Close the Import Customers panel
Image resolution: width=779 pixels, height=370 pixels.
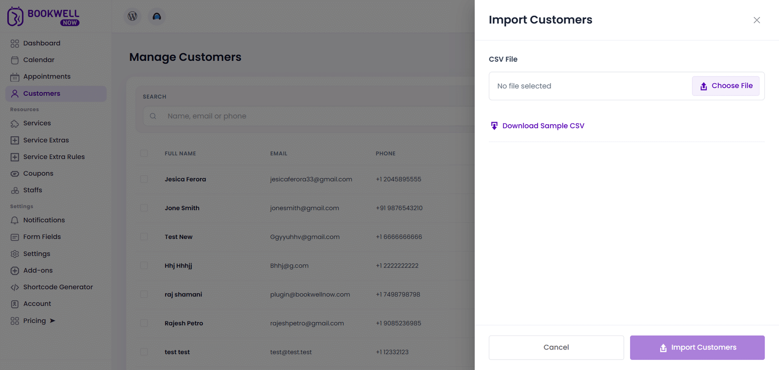757,20
